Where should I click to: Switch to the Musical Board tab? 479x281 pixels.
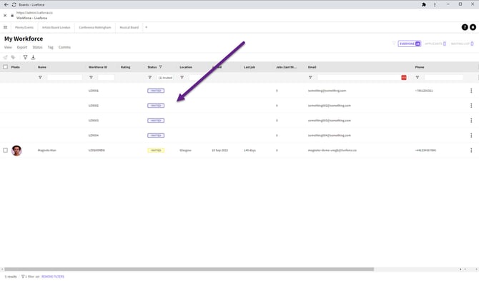coord(129,27)
